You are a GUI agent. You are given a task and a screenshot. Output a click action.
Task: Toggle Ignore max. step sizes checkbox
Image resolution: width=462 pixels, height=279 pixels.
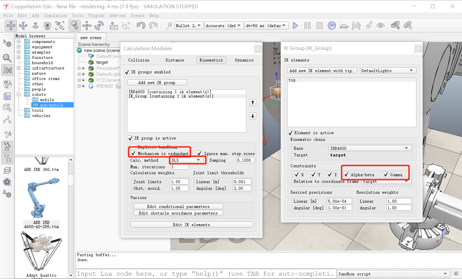pos(199,153)
